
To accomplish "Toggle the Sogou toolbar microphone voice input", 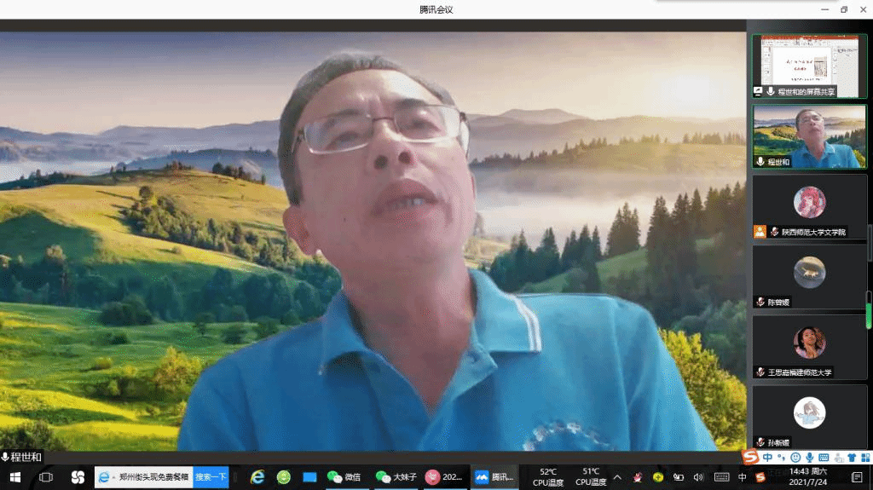I will pos(808,458).
